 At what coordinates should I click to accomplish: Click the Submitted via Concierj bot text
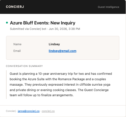pyautogui.click(x=28, y=29)
